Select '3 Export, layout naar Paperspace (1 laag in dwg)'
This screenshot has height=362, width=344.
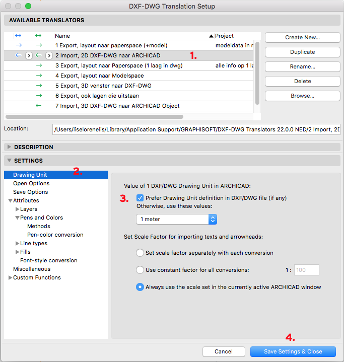[x=128, y=65]
